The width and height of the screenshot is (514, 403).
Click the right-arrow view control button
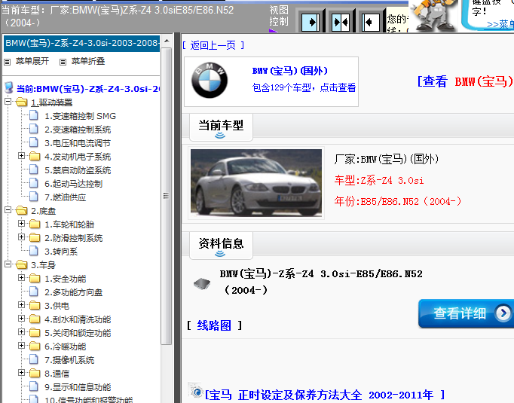(311, 22)
